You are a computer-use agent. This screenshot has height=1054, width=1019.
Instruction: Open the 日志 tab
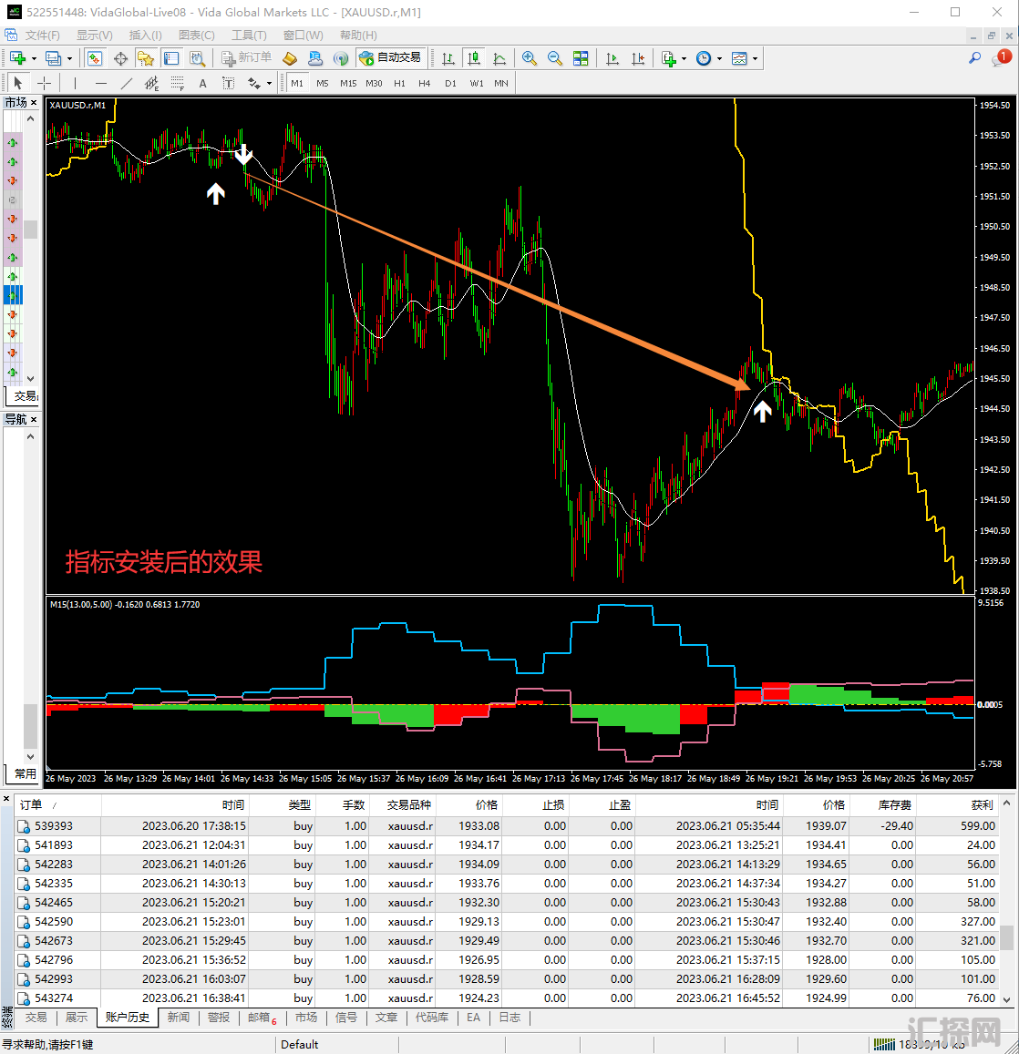509,1017
